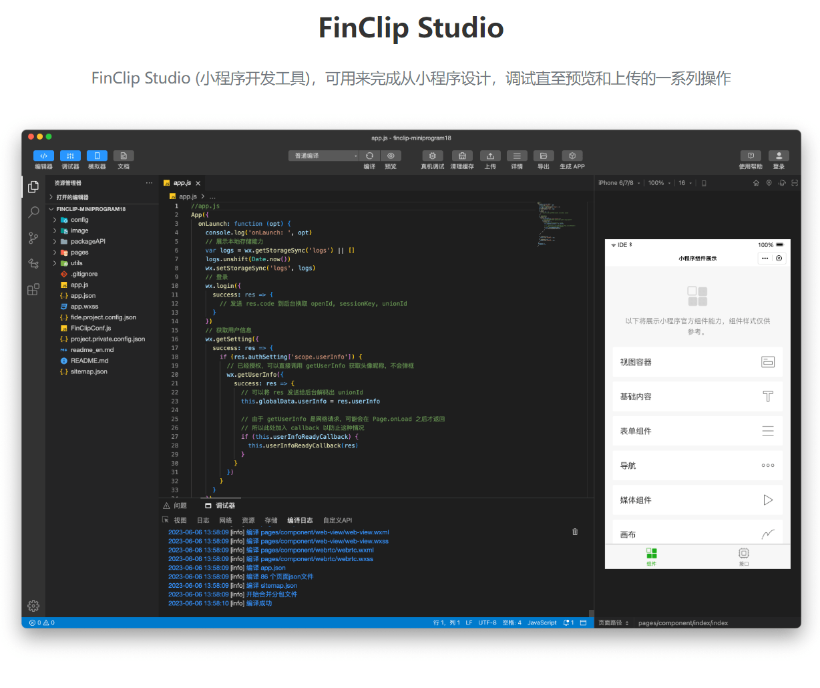Screen dimensions: 820x688
Task: Click element inspect picker icon in debugger
Action: click(166, 520)
